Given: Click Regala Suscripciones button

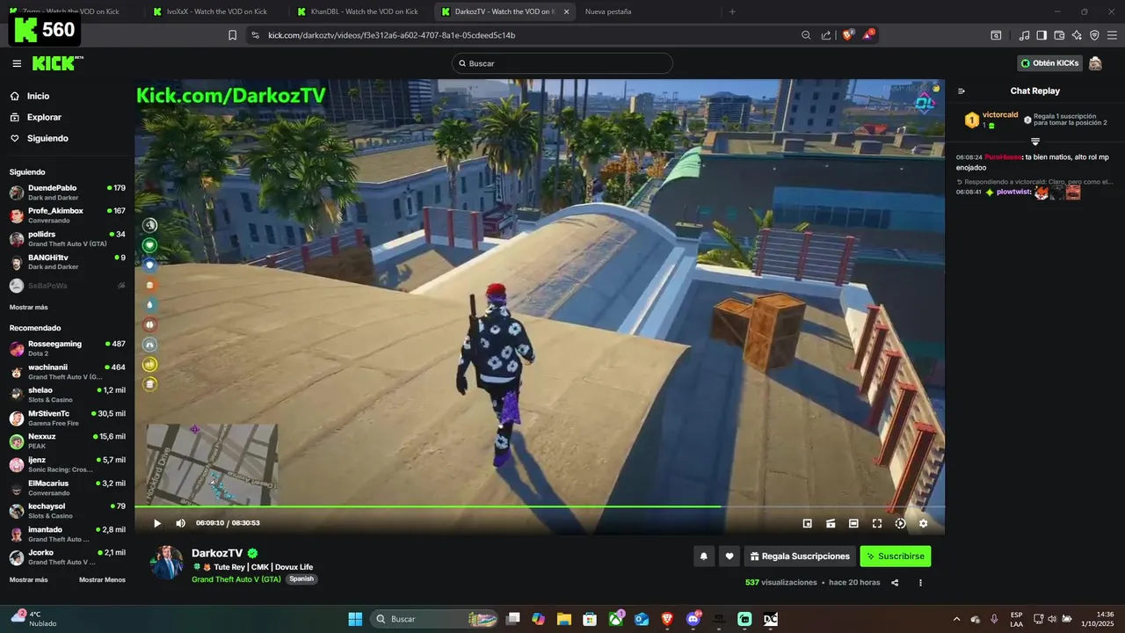Looking at the screenshot, I should 800,556.
